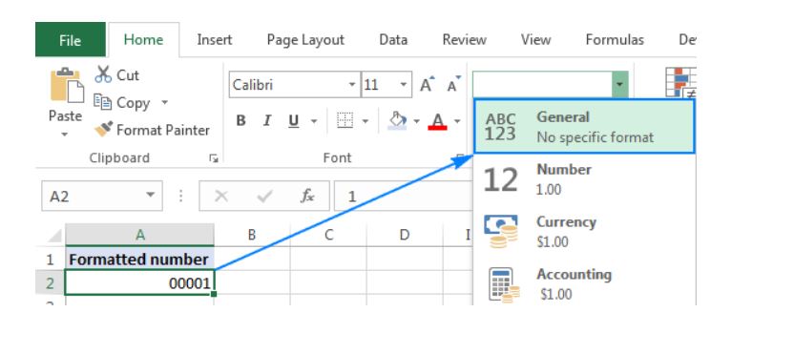The width and height of the screenshot is (794, 354).
Task: Open the Copy options dropdown arrow
Action: click(x=164, y=102)
